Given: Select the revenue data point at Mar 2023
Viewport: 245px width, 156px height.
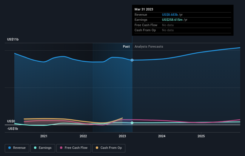Looking at the screenshot, I should (x=132, y=60).
